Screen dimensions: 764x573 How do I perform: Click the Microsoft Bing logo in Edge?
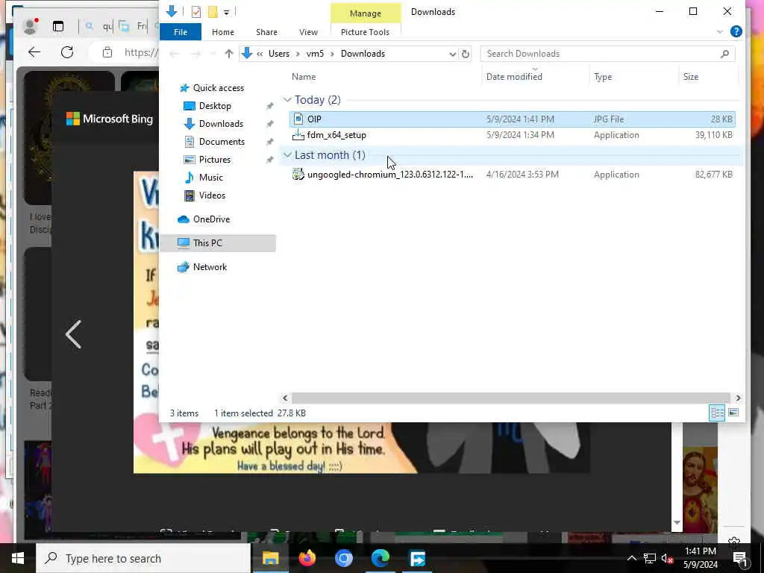pyautogui.click(x=110, y=119)
